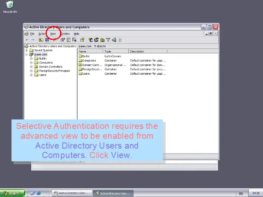Click the Export List toolbar icon
The width and height of the screenshot is (263, 197).
pos(74,40)
